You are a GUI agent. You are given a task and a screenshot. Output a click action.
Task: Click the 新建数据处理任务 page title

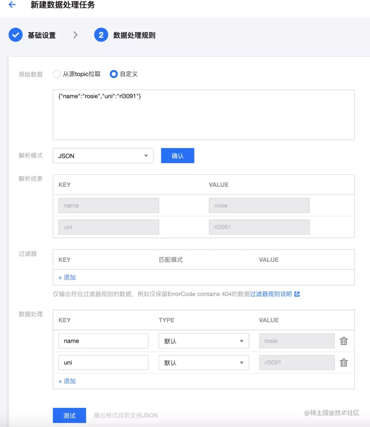pyautogui.click(x=63, y=5)
